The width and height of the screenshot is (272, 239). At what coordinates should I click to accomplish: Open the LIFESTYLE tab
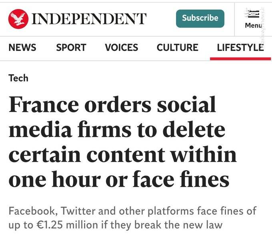pyautogui.click(x=240, y=48)
